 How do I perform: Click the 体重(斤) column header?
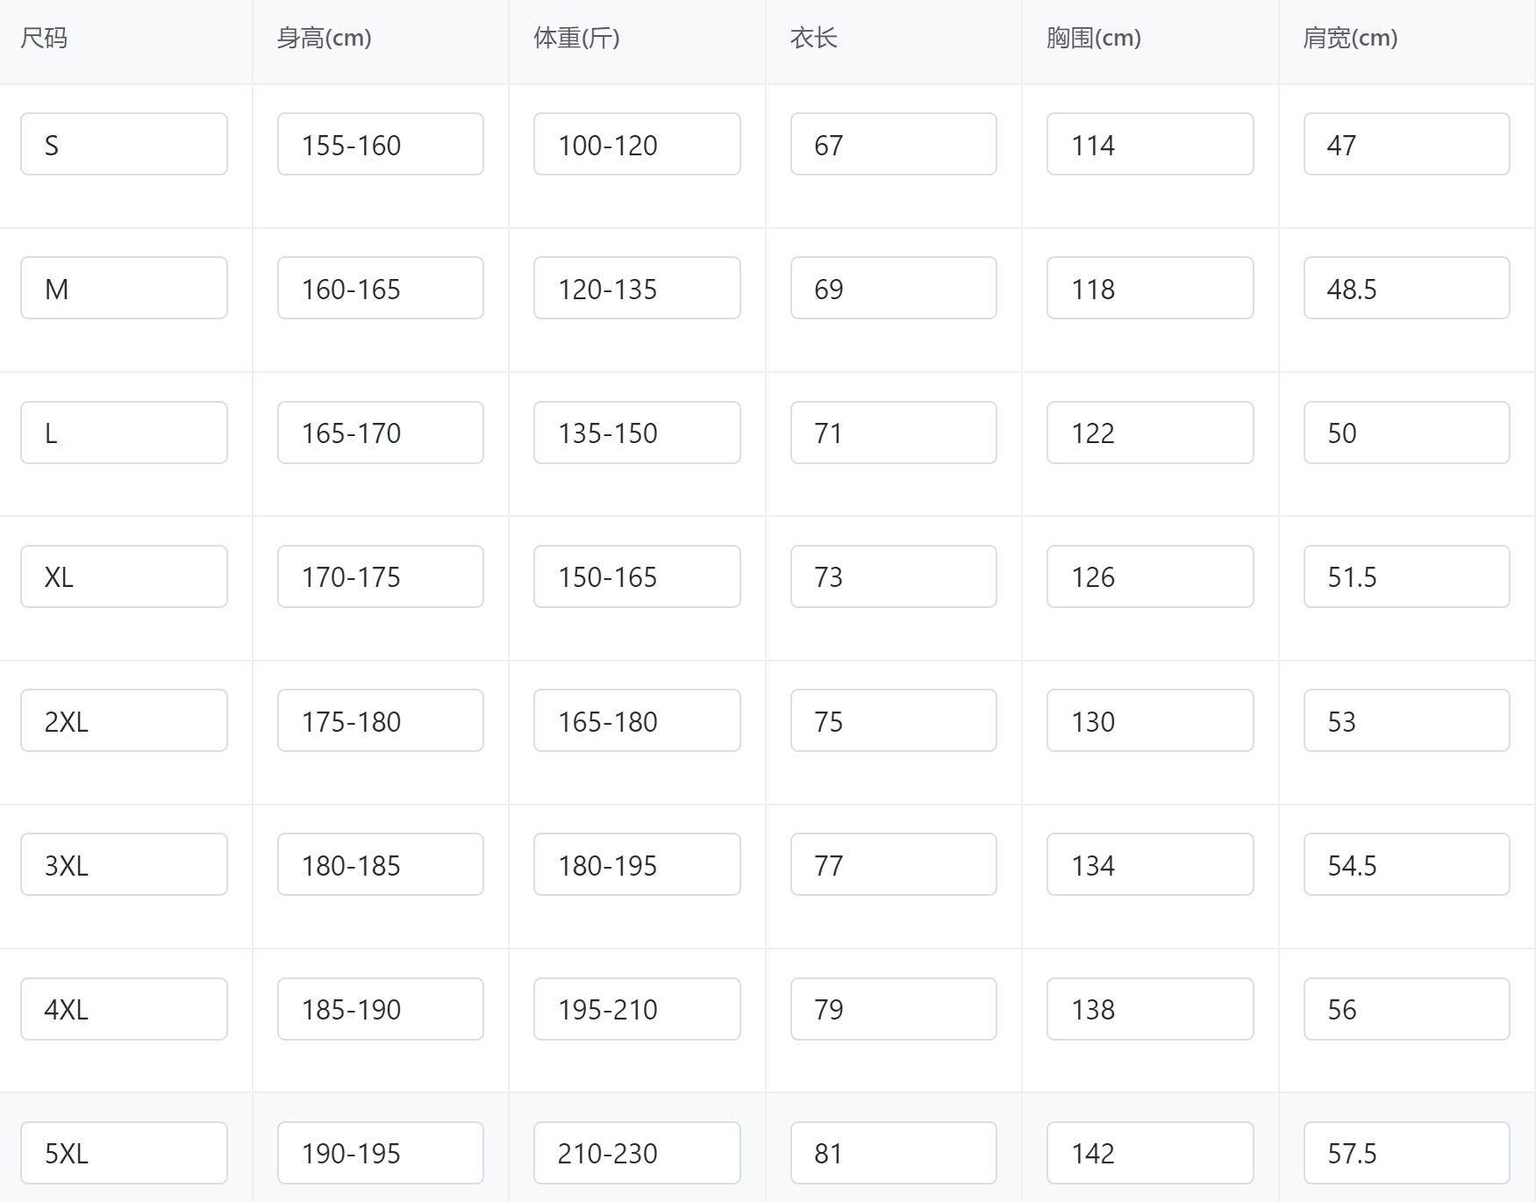pos(576,38)
